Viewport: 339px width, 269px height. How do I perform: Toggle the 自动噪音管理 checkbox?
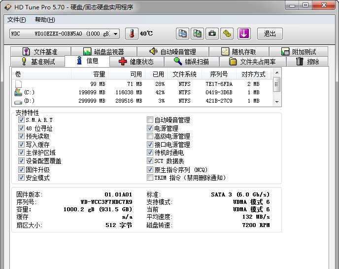(150, 120)
